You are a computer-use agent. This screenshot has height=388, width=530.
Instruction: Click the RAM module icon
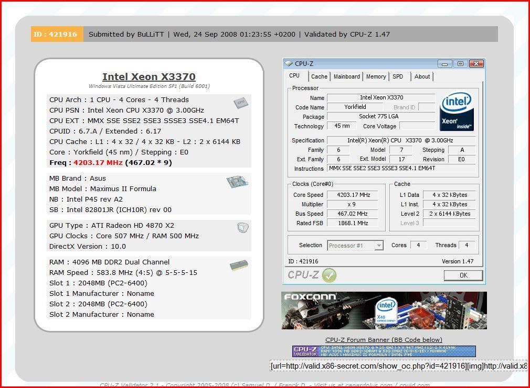(239, 265)
